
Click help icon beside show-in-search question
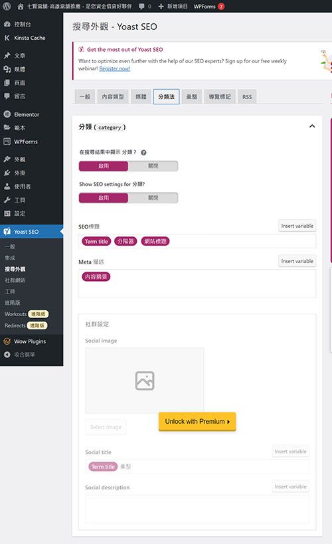(x=143, y=152)
